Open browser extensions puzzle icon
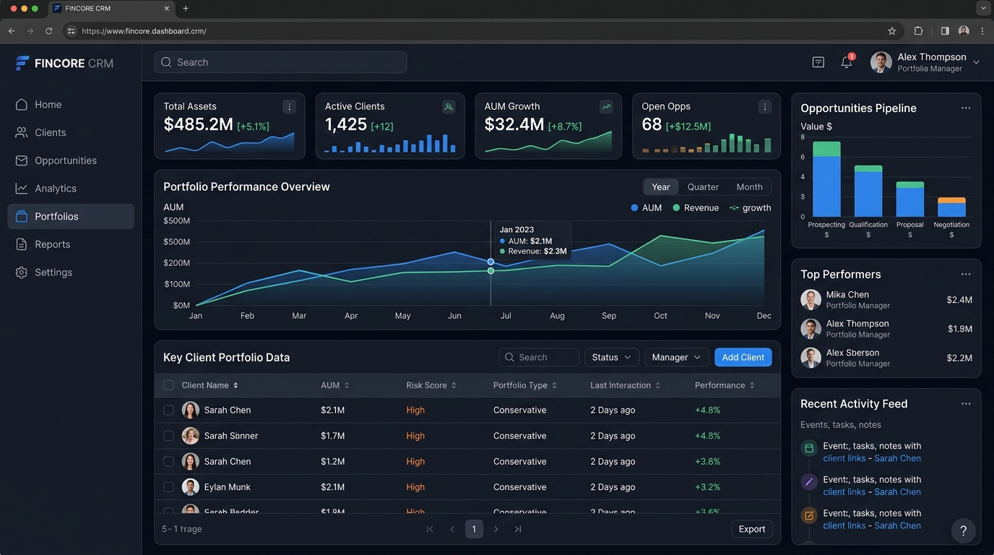 [x=918, y=31]
